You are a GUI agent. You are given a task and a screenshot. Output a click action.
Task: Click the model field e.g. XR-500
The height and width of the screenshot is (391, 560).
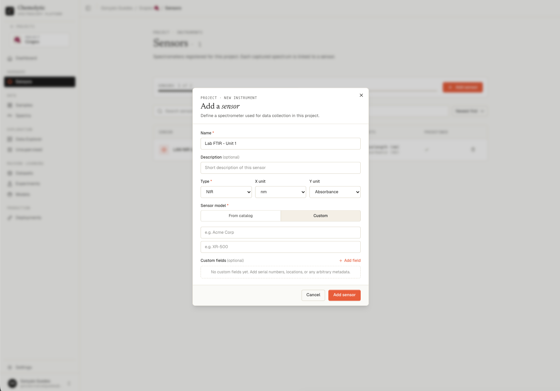pos(280,247)
